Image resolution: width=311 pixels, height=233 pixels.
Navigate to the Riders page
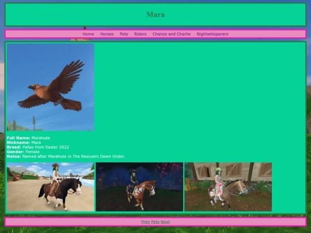(x=140, y=34)
